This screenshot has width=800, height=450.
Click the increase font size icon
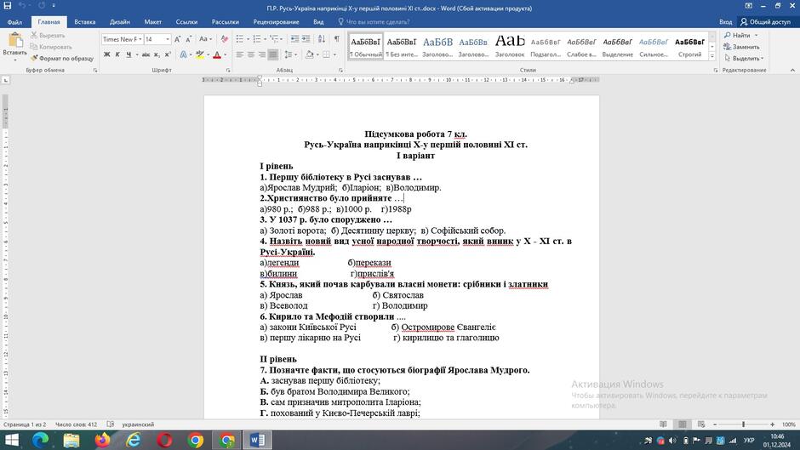(177, 39)
